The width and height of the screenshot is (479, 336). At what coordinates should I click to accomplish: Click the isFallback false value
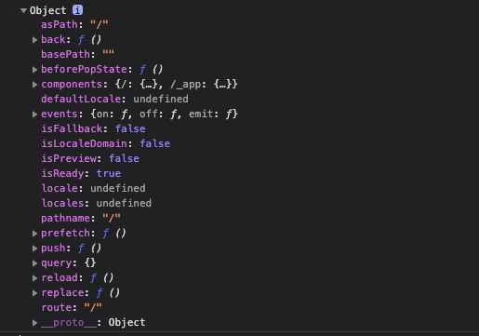130,128
